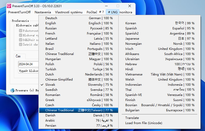The height and width of the screenshot is (131, 205).
Task: Open the Vlastnosti systému menu
Action: click(x=69, y=12)
